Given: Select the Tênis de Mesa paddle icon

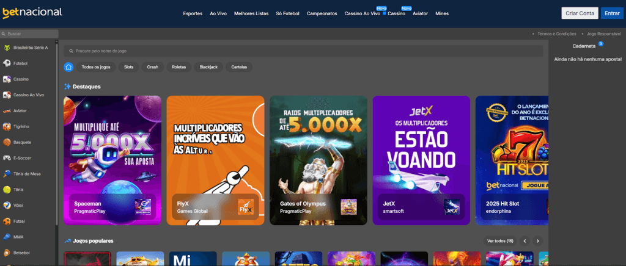Looking at the screenshot, I should (x=7, y=174).
